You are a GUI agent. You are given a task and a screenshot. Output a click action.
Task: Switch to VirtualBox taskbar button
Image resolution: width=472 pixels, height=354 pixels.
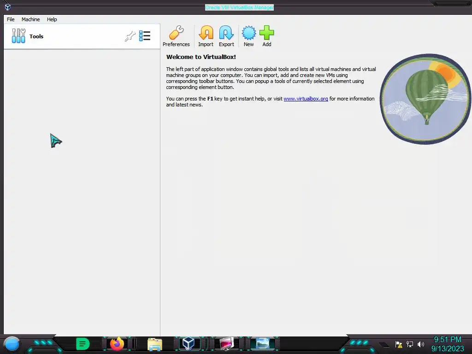(189, 343)
